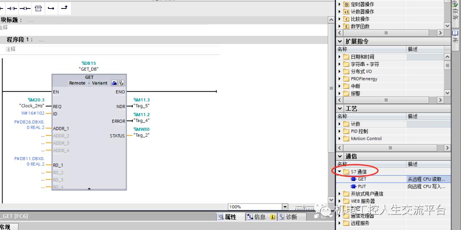
Task: Expand the PID 控制 folder
Action: tap(340, 131)
